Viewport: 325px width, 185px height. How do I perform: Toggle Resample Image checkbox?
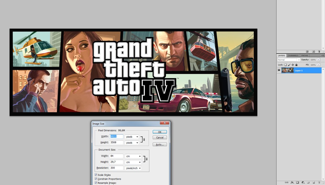pyautogui.click(x=96, y=183)
